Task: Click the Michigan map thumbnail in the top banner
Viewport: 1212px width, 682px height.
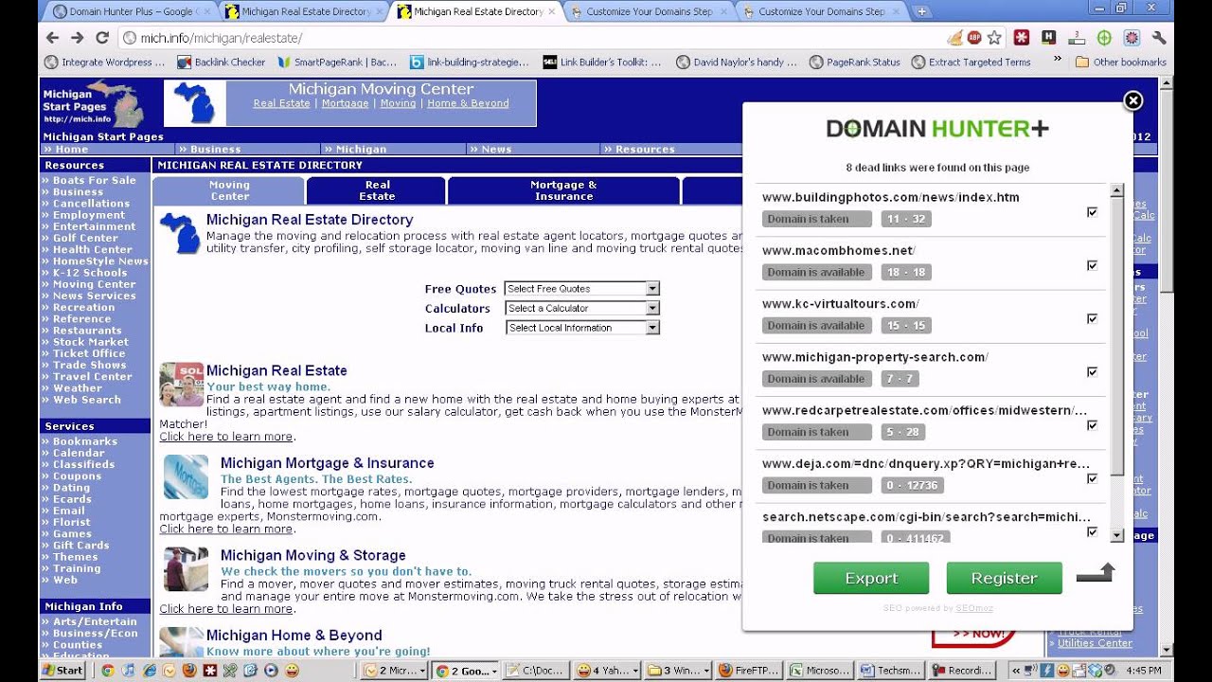Action: (195, 103)
